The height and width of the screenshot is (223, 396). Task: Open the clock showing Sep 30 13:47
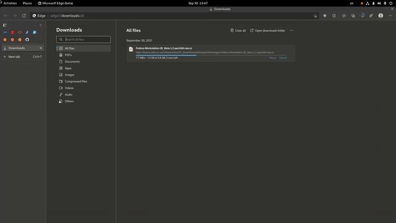(198, 3)
